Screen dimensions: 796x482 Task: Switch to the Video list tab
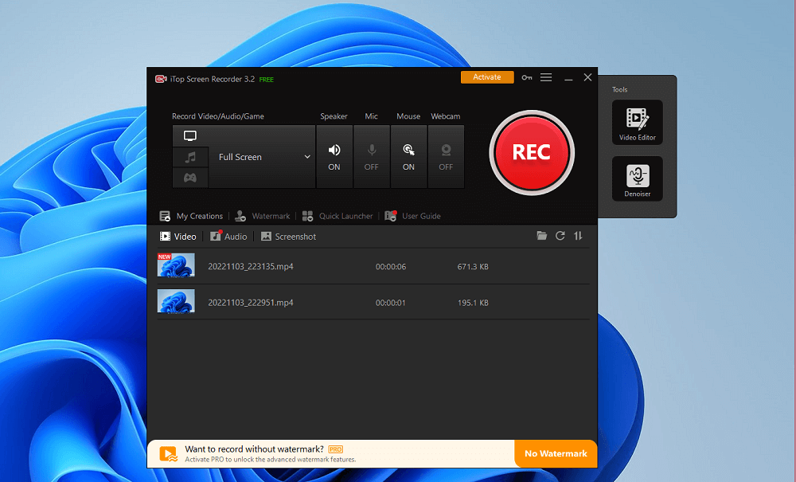coord(178,237)
